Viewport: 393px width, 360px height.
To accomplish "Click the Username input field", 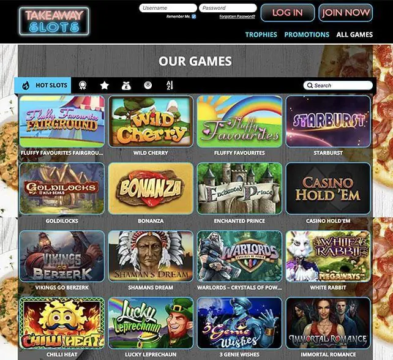I will click(168, 8).
